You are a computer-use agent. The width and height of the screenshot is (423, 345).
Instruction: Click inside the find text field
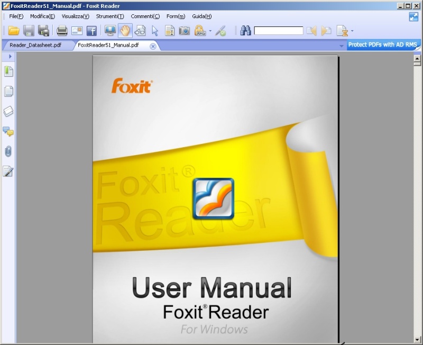click(278, 31)
